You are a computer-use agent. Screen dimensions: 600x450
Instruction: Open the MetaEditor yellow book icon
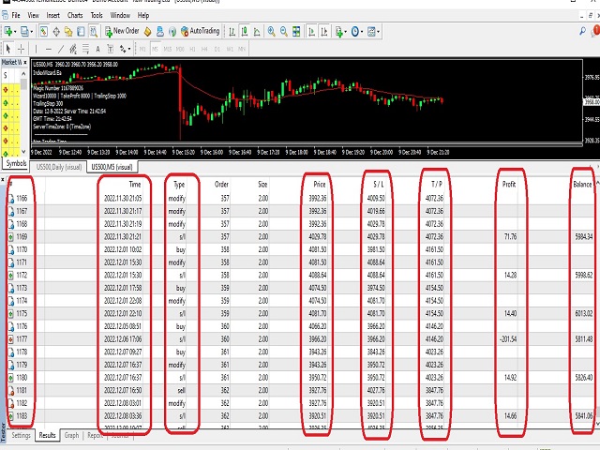[x=148, y=31]
